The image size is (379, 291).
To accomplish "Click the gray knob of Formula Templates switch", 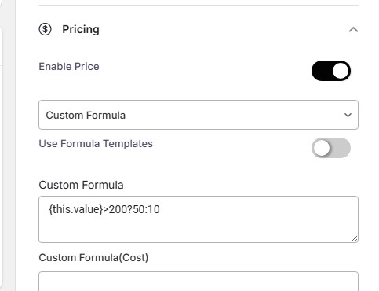I will tap(322, 148).
